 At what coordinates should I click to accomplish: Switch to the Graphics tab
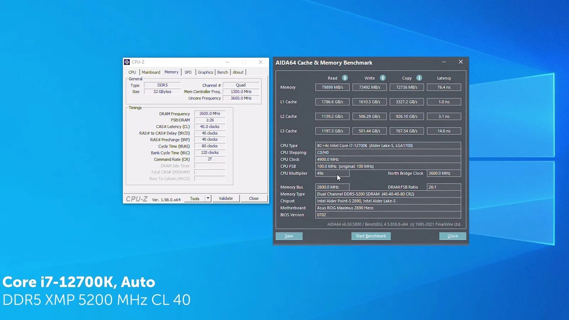[206, 72]
